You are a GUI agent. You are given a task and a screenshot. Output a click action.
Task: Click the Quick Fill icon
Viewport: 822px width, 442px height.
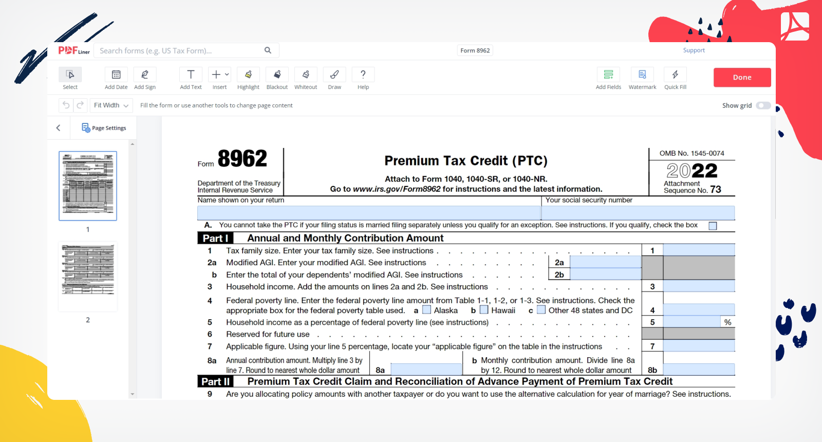coord(675,75)
